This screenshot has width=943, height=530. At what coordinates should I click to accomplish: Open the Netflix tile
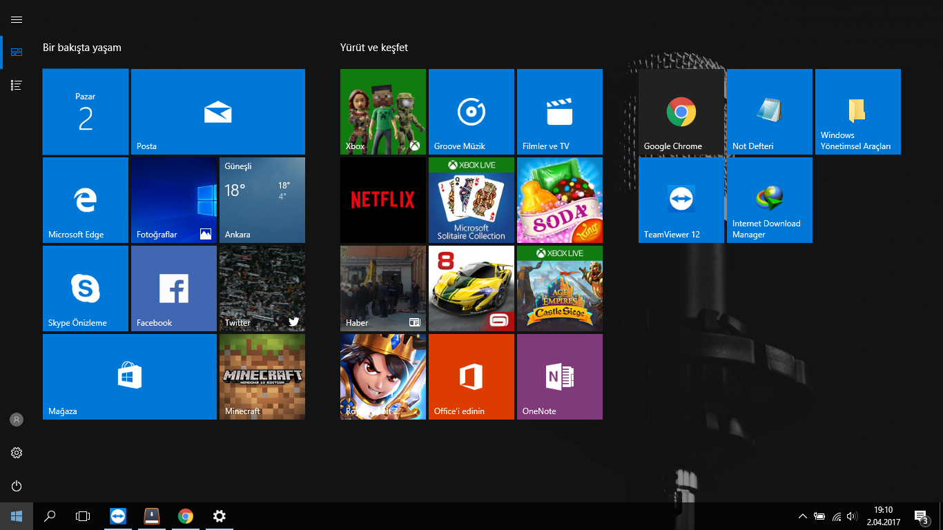[382, 200]
